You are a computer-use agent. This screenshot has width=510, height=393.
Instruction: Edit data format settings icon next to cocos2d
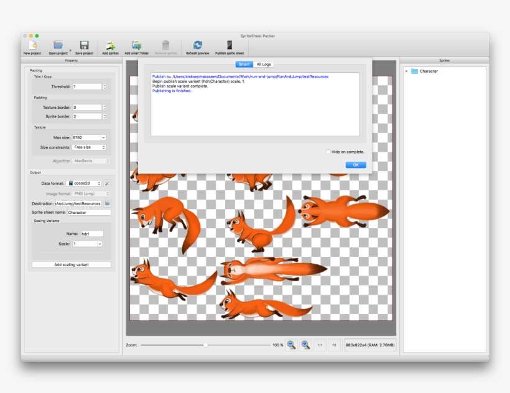click(x=107, y=183)
